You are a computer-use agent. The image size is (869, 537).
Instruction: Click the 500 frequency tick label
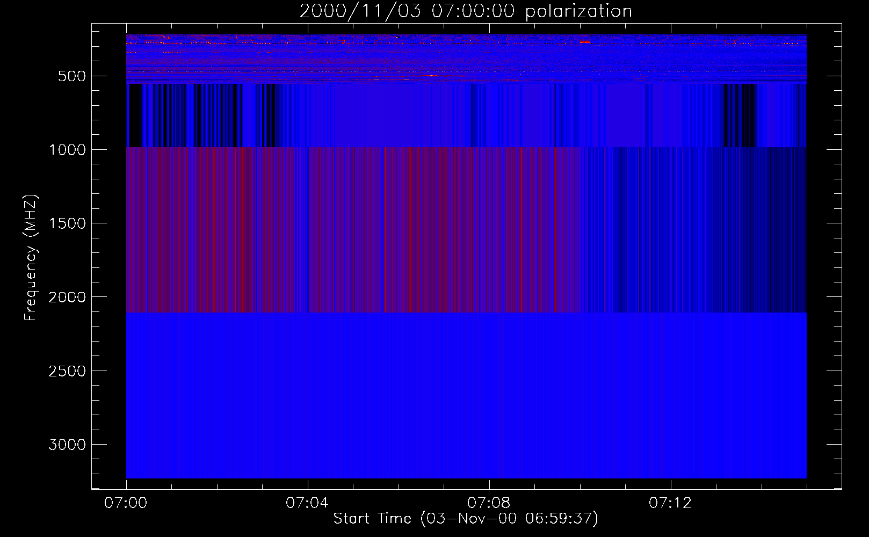point(73,76)
